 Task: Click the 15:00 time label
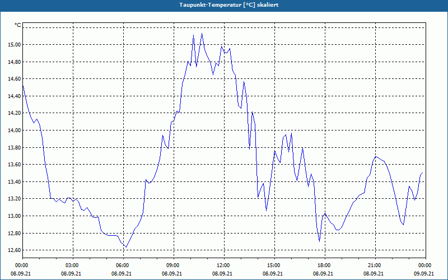coord(274,265)
